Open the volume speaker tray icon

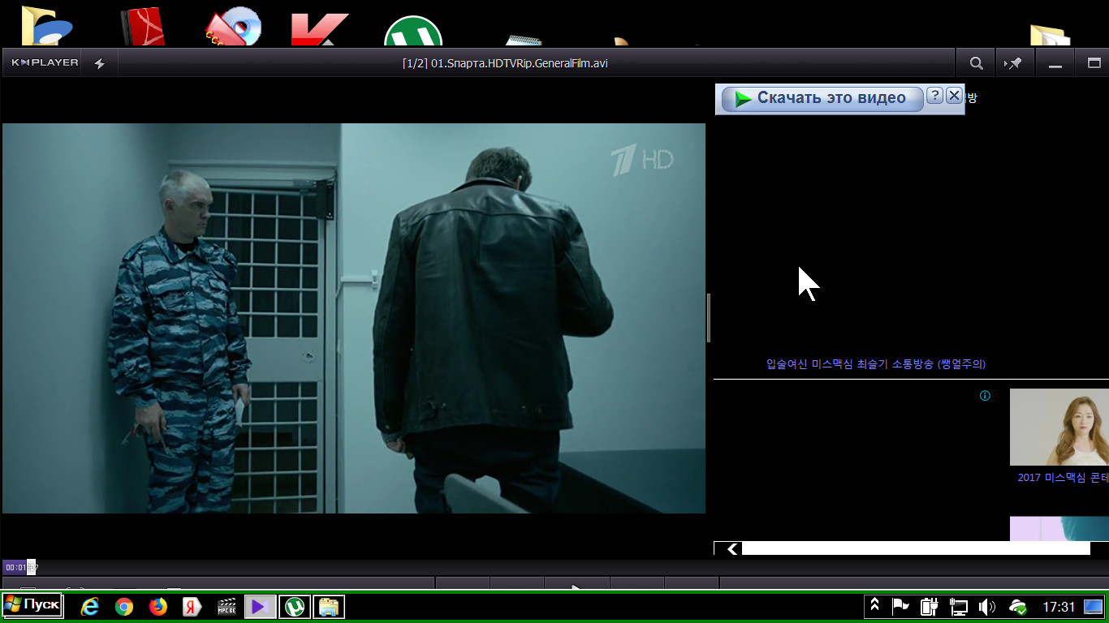(987, 606)
